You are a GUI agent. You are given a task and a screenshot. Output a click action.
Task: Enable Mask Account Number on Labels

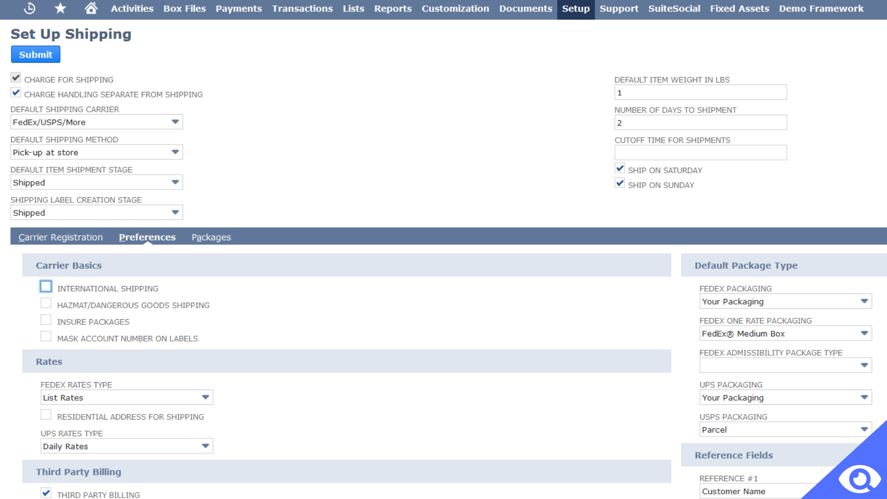(x=46, y=338)
